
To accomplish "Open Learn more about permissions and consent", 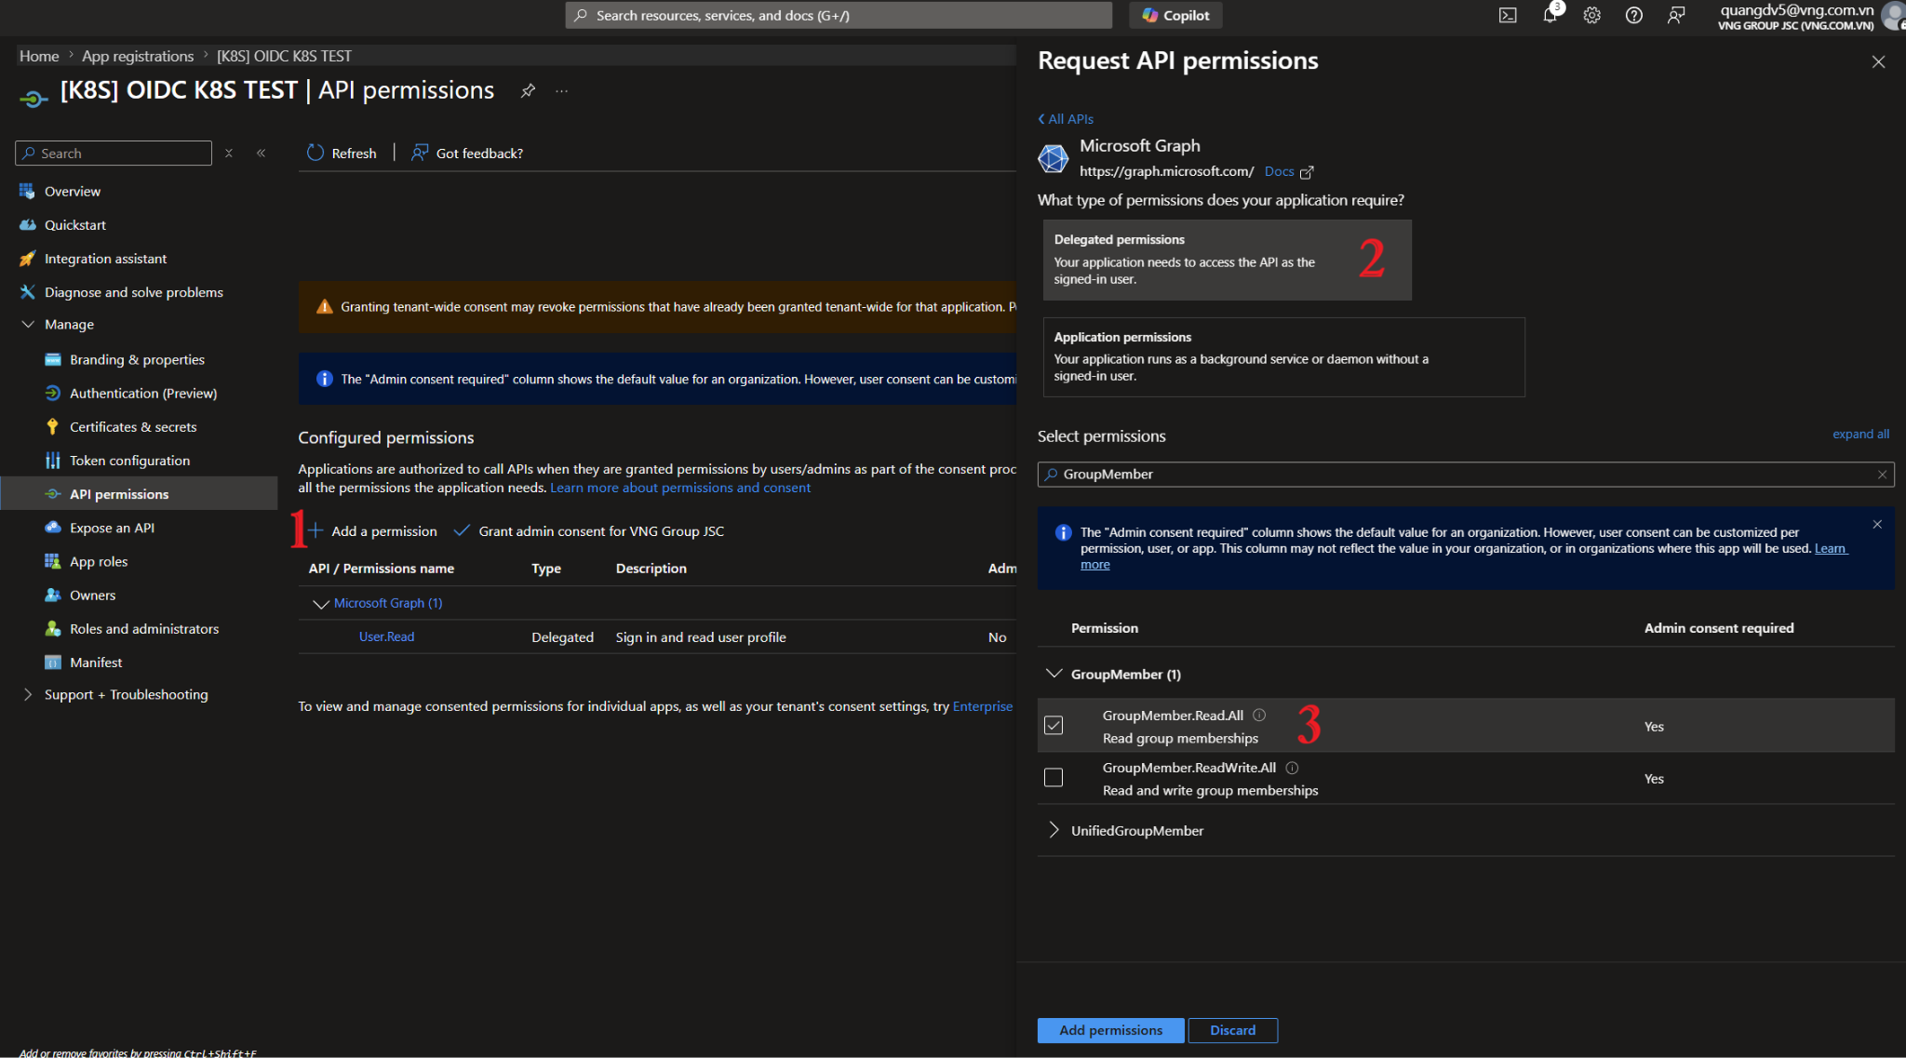I will [x=680, y=488].
